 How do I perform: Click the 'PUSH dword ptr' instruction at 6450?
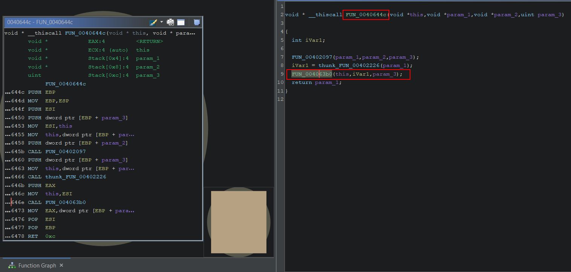click(x=78, y=118)
